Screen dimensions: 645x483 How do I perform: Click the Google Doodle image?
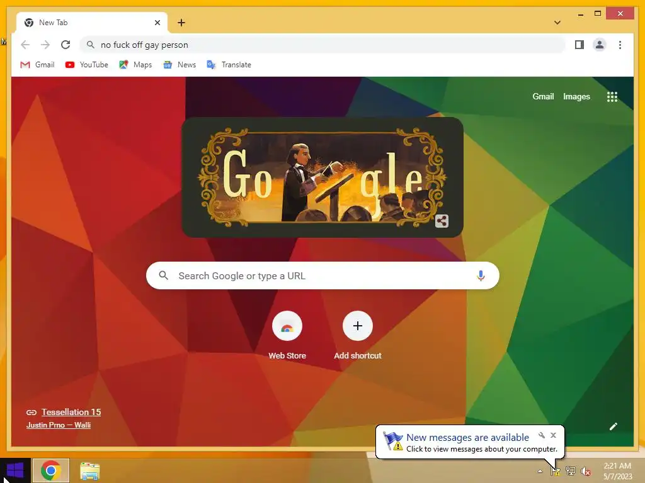[x=322, y=177]
